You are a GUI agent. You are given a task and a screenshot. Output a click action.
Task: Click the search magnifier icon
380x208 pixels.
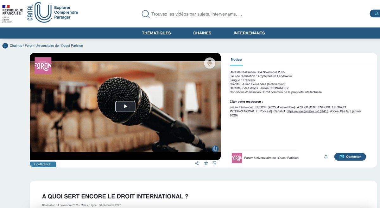(x=146, y=14)
